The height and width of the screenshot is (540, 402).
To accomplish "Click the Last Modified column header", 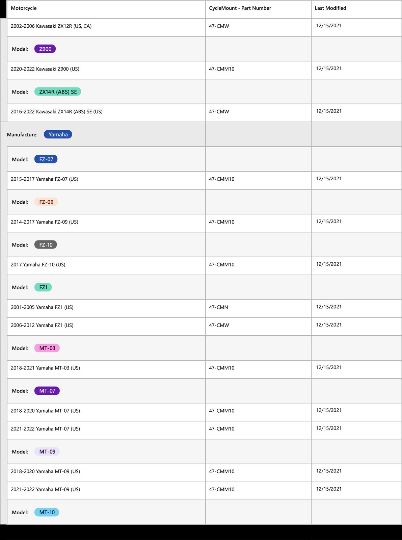I will pyautogui.click(x=356, y=9).
